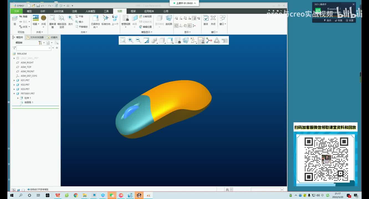Open the Status (状况) dropdown
This screenshot has width=369, height=199.
[25, 27]
